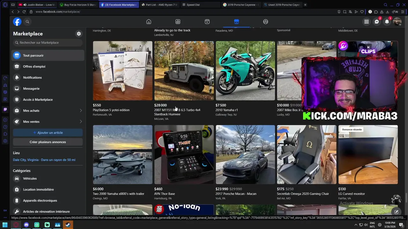Open Discord from Windows taskbar

click(x=26, y=225)
